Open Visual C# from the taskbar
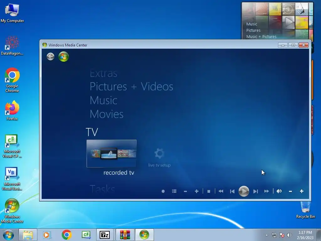This screenshot has width=321, height=241. click(86, 235)
